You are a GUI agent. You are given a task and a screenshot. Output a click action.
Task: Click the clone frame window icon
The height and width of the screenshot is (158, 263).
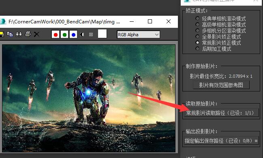click(19, 34)
